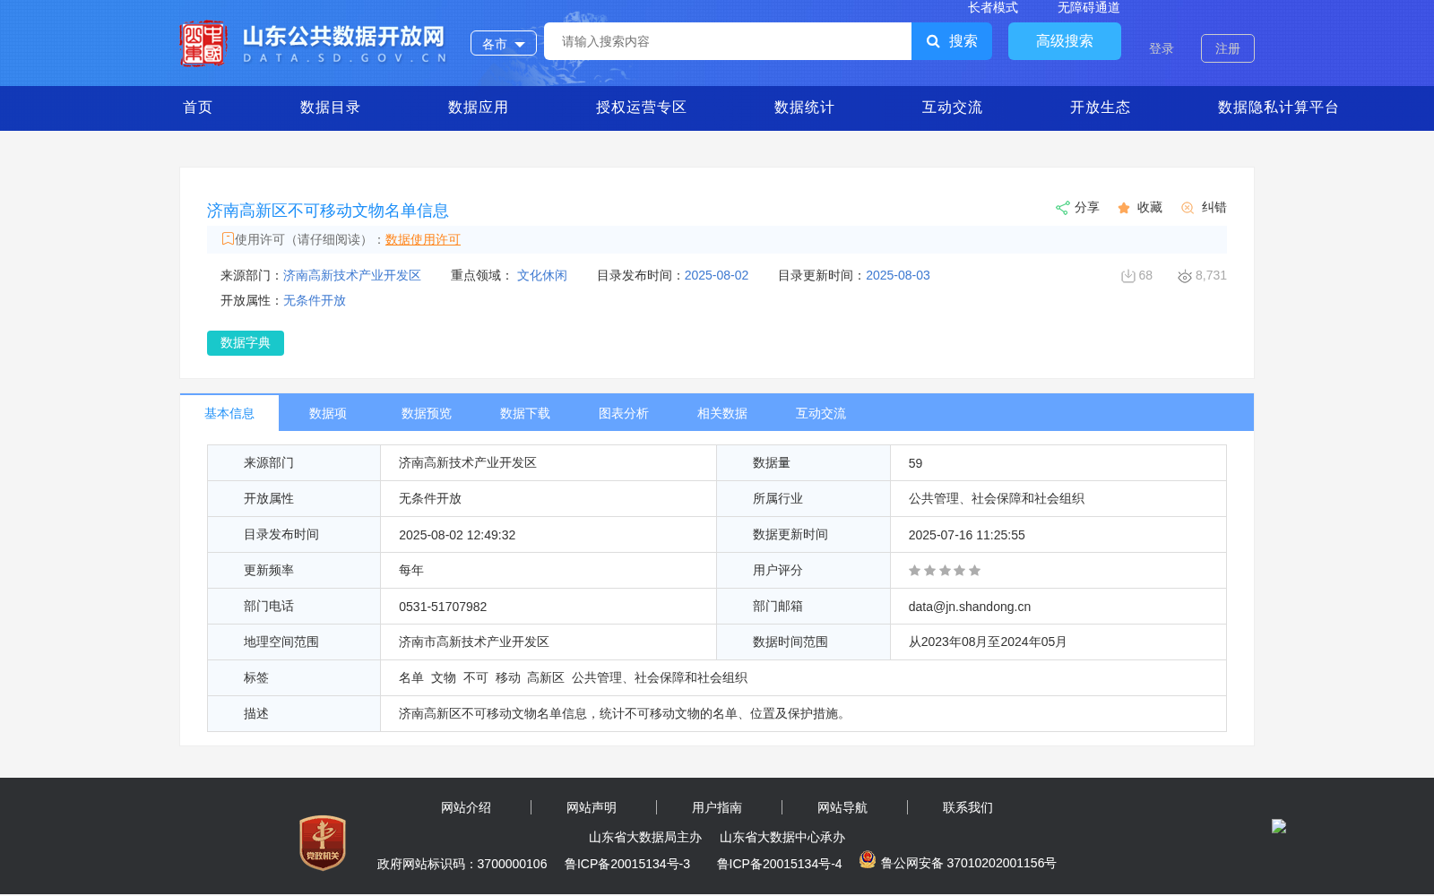Viewport: 1434px width, 896px height.
Task: Go to 首页 in navigation bar
Action: coord(198,108)
